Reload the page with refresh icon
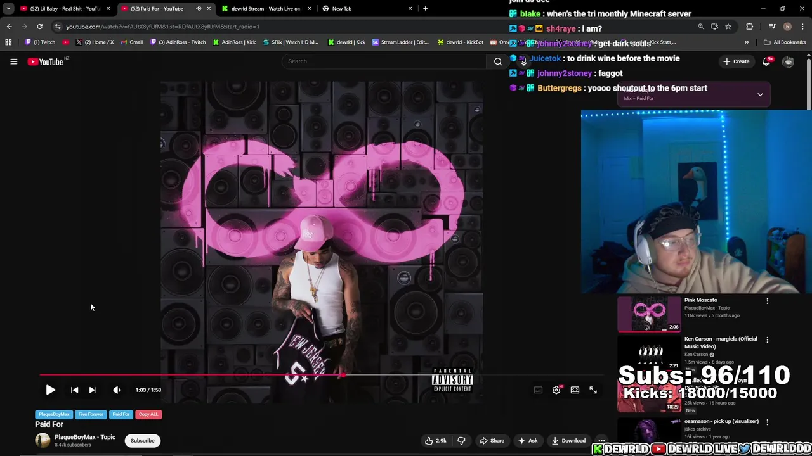 pos(39,27)
